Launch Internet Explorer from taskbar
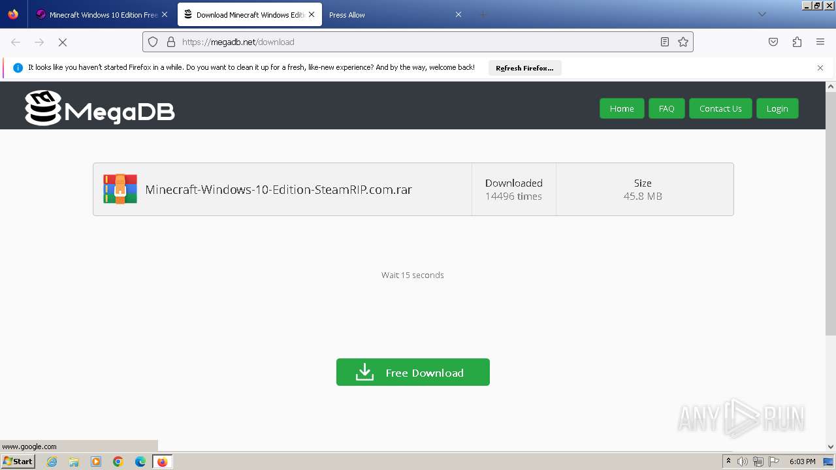The height and width of the screenshot is (470, 836). [52, 462]
